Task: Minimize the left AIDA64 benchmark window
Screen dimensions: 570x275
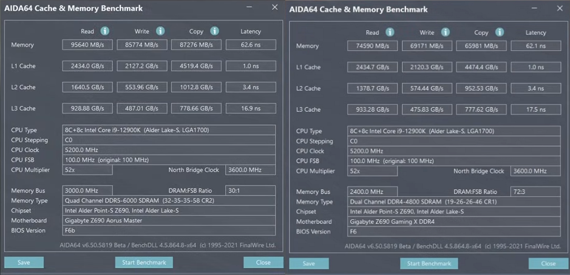Action: tap(249, 8)
